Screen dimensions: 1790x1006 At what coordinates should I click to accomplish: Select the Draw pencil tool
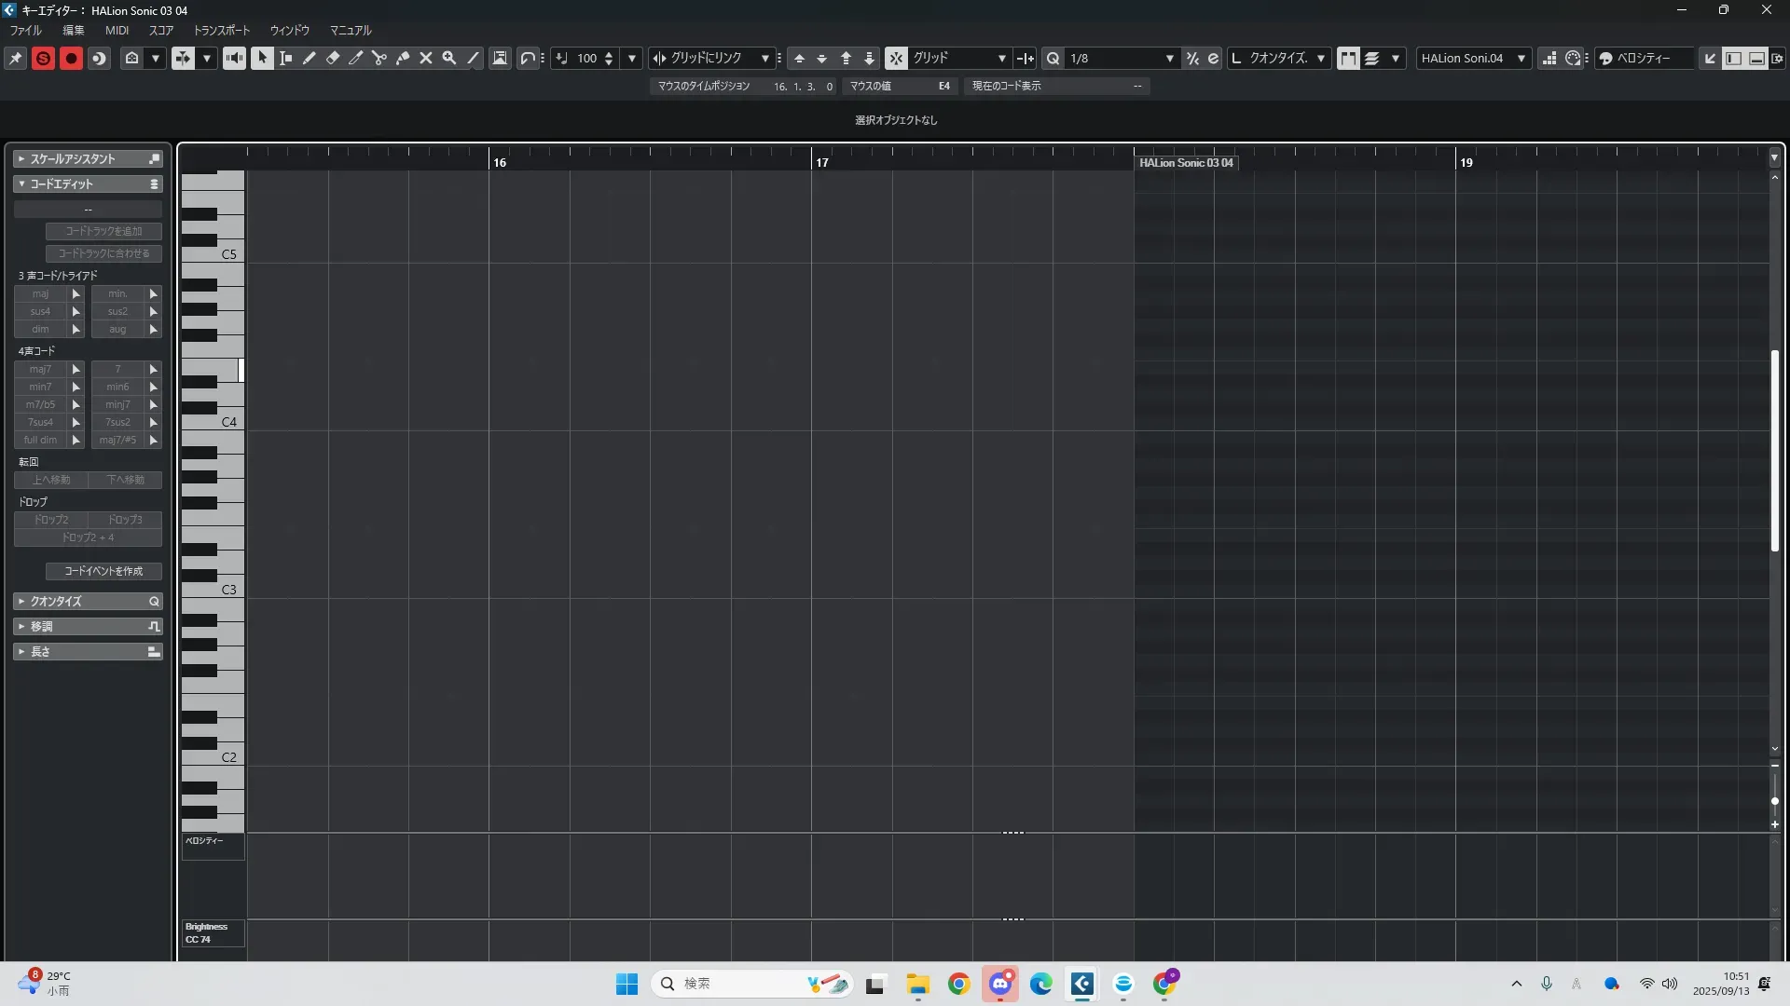[309, 58]
